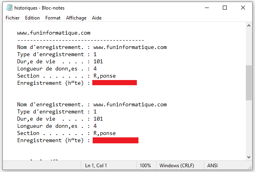The width and height of the screenshot is (255, 172).
Task: Open the Format menu
Action: 53,18
